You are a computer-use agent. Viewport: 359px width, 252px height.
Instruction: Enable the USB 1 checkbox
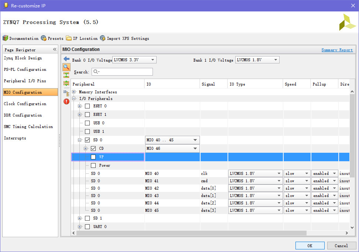(87, 131)
